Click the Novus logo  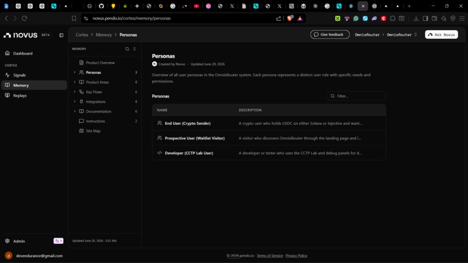(x=20, y=35)
